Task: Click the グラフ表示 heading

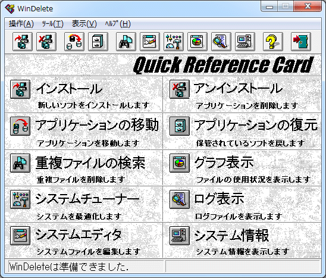Action: (224, 162)
